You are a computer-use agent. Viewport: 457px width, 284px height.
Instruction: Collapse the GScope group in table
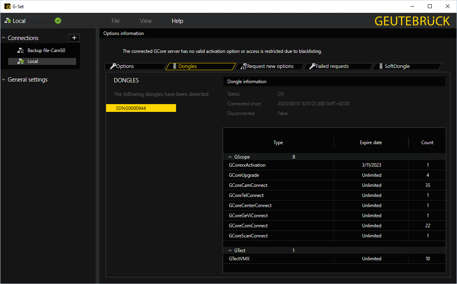(230, 157)
